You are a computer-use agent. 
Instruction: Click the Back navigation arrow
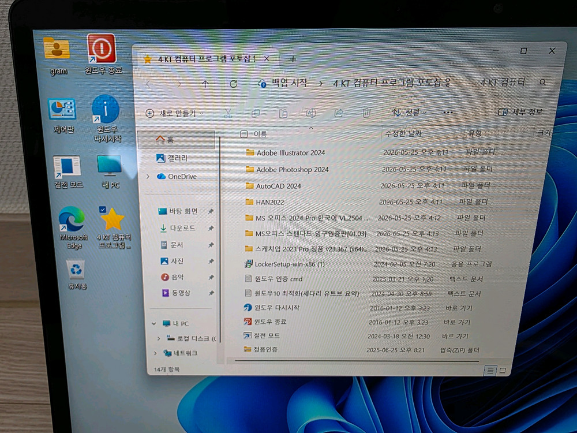tap(149, 84)
